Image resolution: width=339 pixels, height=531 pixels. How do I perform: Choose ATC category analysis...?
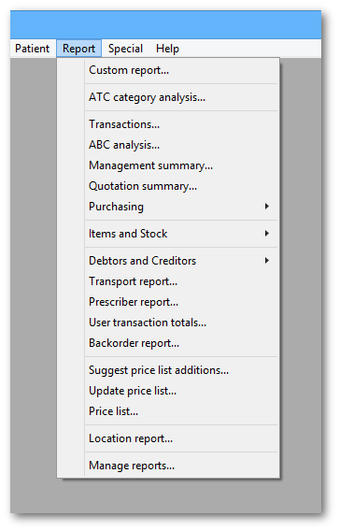[168, 97]
